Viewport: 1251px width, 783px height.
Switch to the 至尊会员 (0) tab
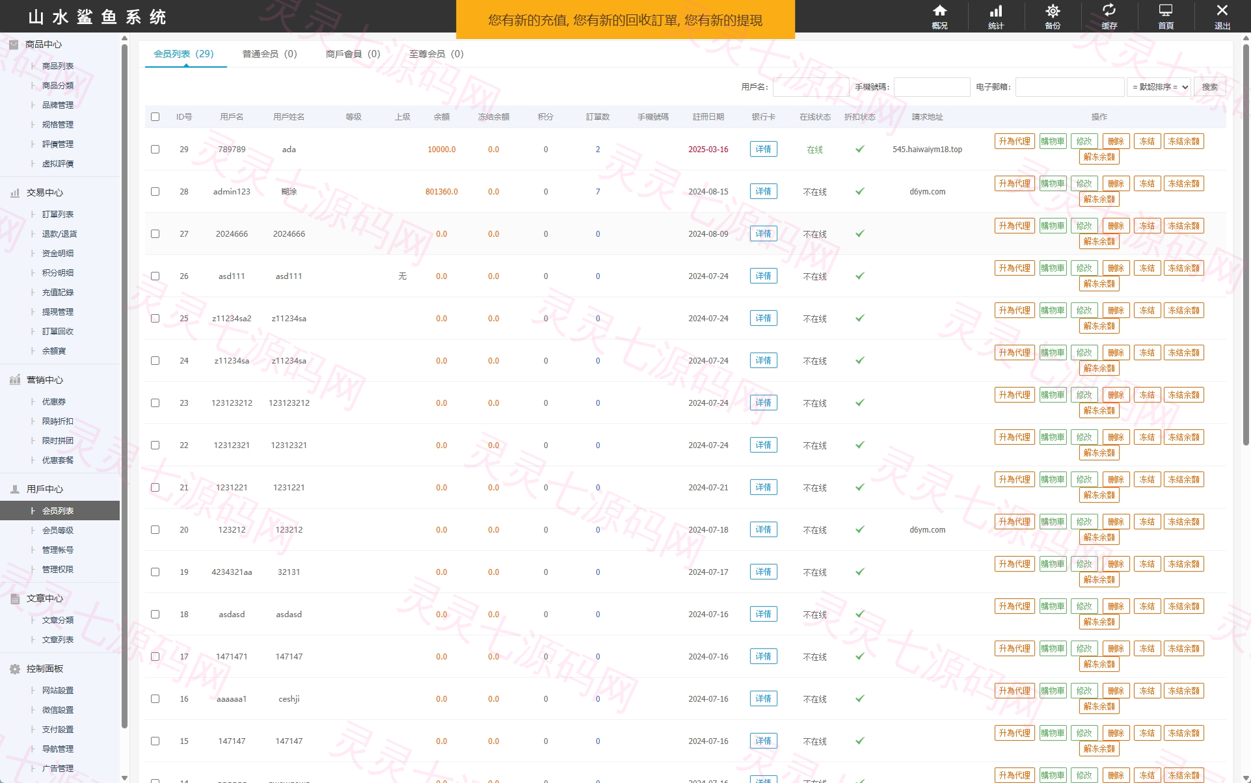point(436,54)
